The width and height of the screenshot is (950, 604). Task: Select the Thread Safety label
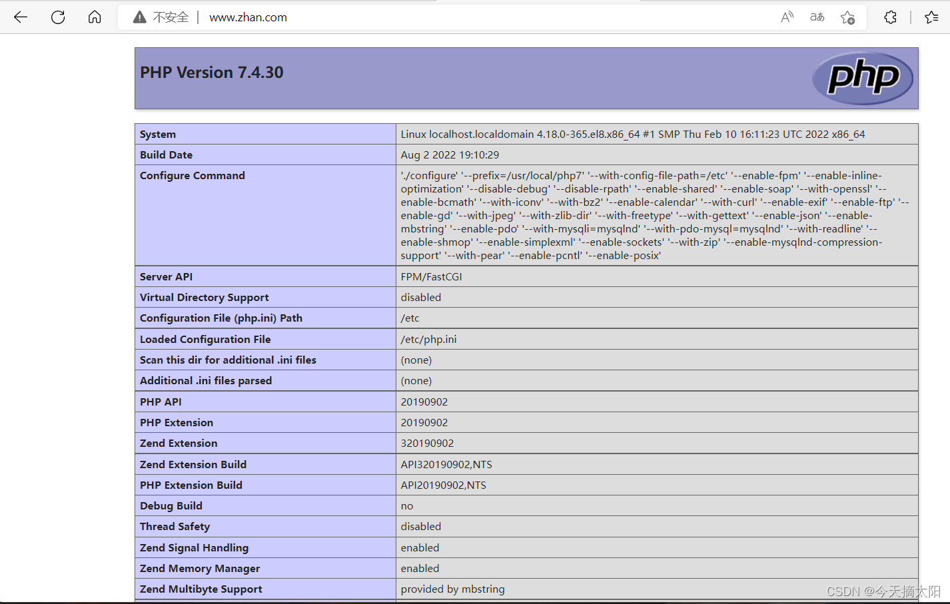[x=175, y=526]
